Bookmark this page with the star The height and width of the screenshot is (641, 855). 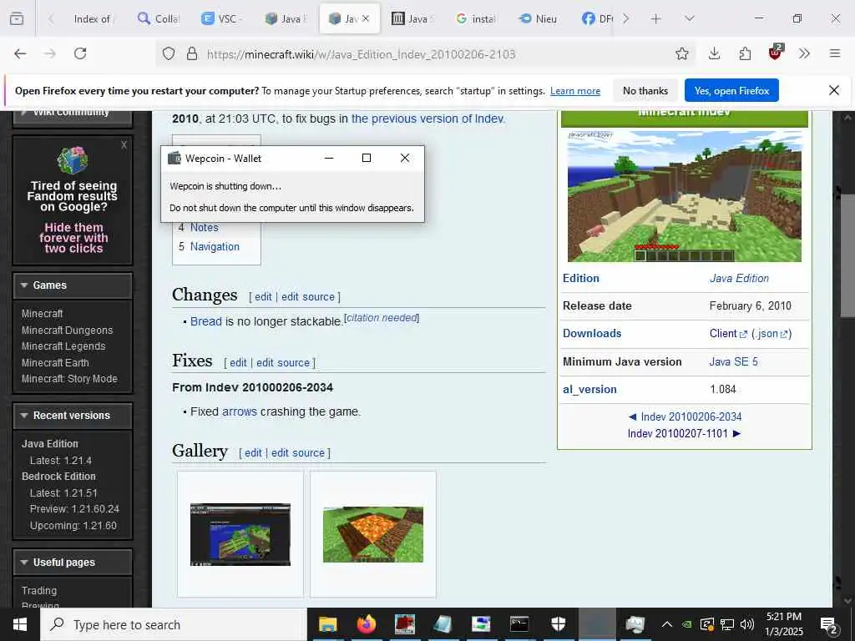pyautogui.click(x=681, y=53)
